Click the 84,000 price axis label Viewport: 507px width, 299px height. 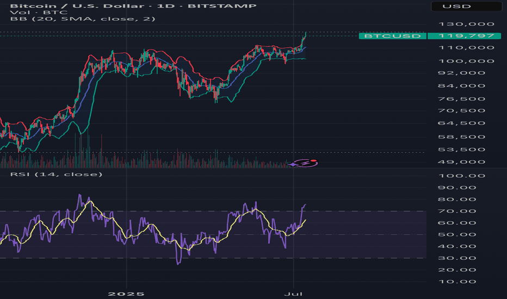[x=461, y=86]
